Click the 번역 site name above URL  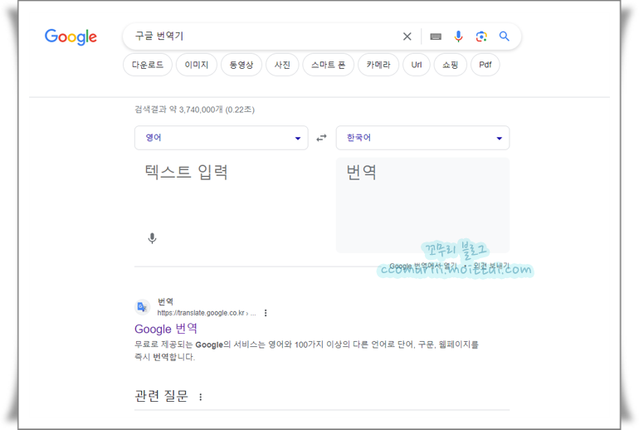click(x=165, y=301)
